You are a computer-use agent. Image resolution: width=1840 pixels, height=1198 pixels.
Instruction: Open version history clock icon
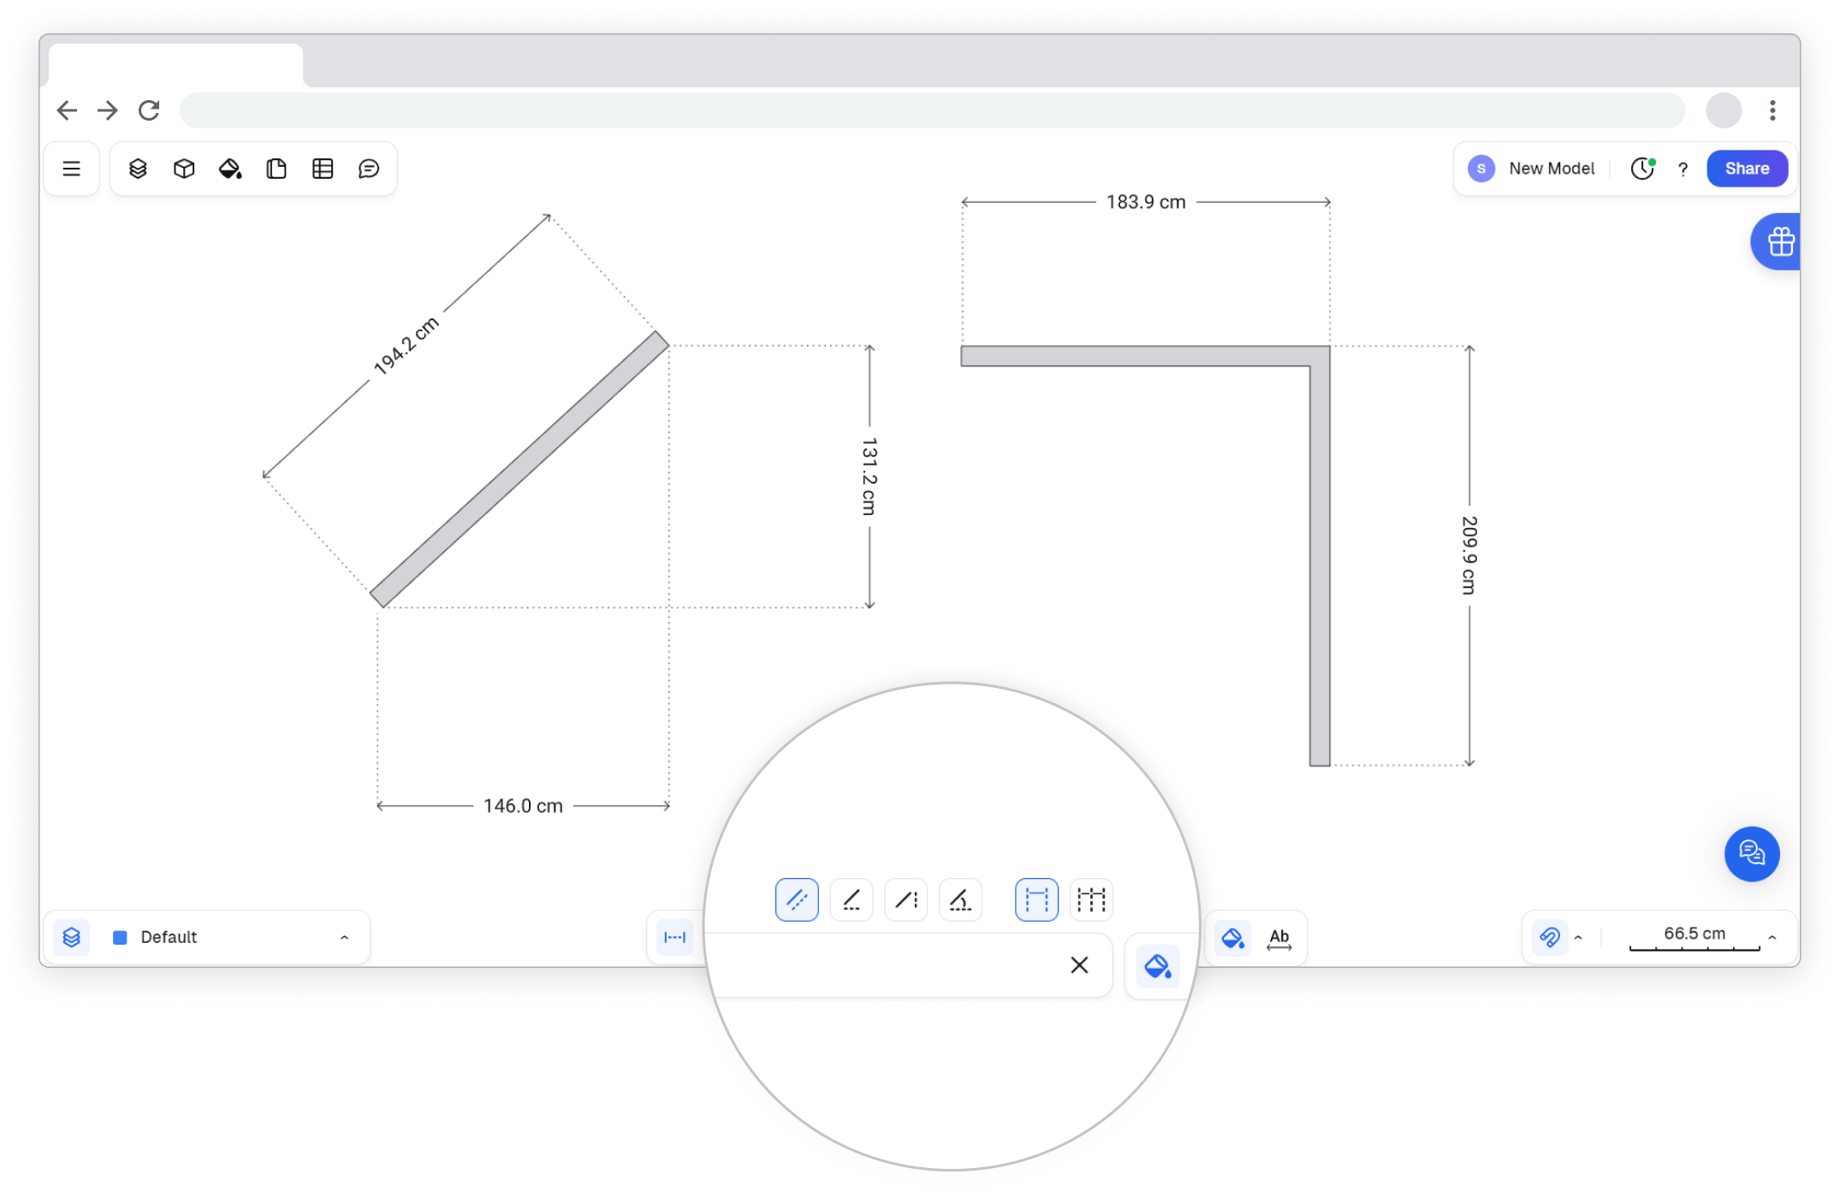click(x=1641, y=169)
